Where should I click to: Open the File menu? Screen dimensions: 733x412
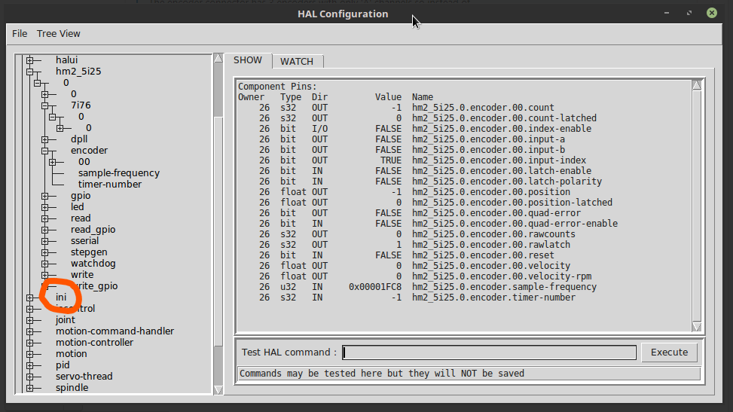pyautogui.click(x=20, y=33)
